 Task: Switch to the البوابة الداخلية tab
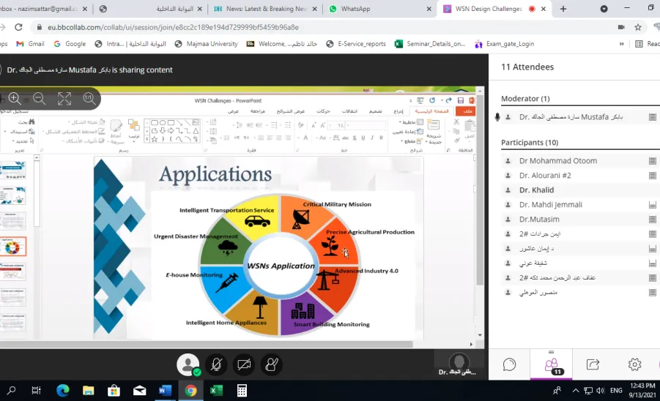(x=149, y=9)
